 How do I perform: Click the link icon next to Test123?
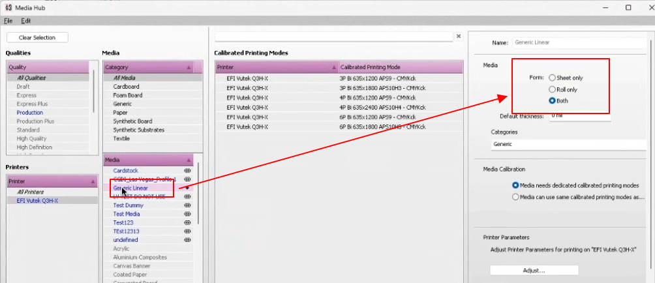coord(187,222)
